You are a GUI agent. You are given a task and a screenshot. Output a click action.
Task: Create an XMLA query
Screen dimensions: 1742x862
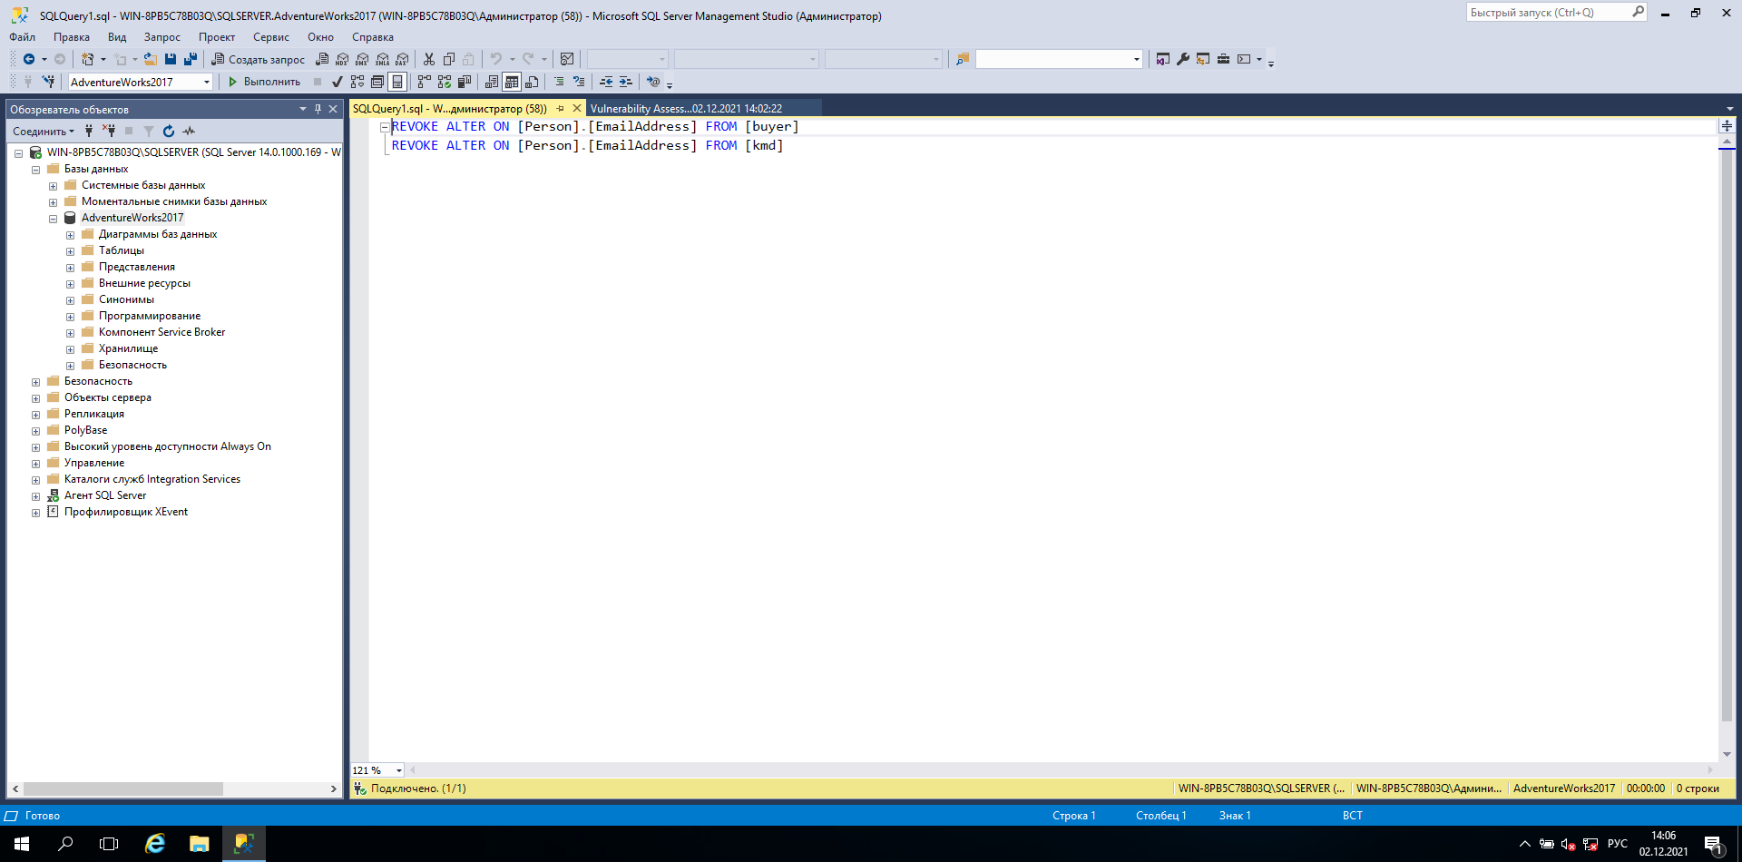(382, 59)
